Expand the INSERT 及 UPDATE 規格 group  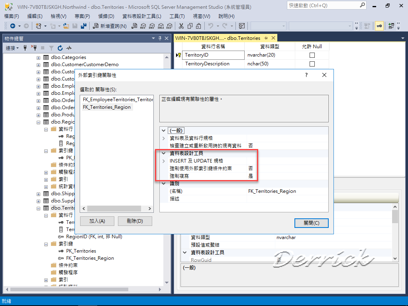point(163,161)
